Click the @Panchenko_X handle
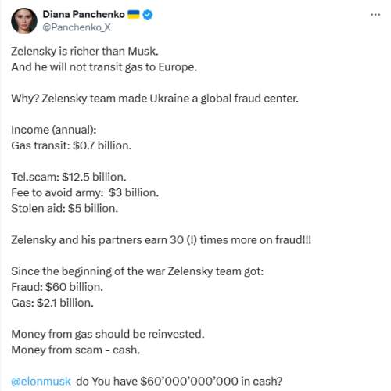Viewport: 391px width, 391px height. (77, 27)
